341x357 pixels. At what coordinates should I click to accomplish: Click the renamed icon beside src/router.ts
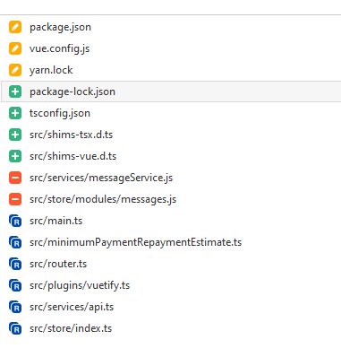pyautogui.click(x=15, y=264)
